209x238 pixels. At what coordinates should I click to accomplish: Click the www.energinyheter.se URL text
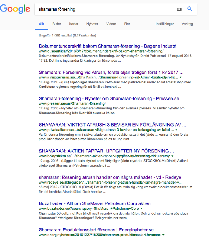[x=99, y=235]
